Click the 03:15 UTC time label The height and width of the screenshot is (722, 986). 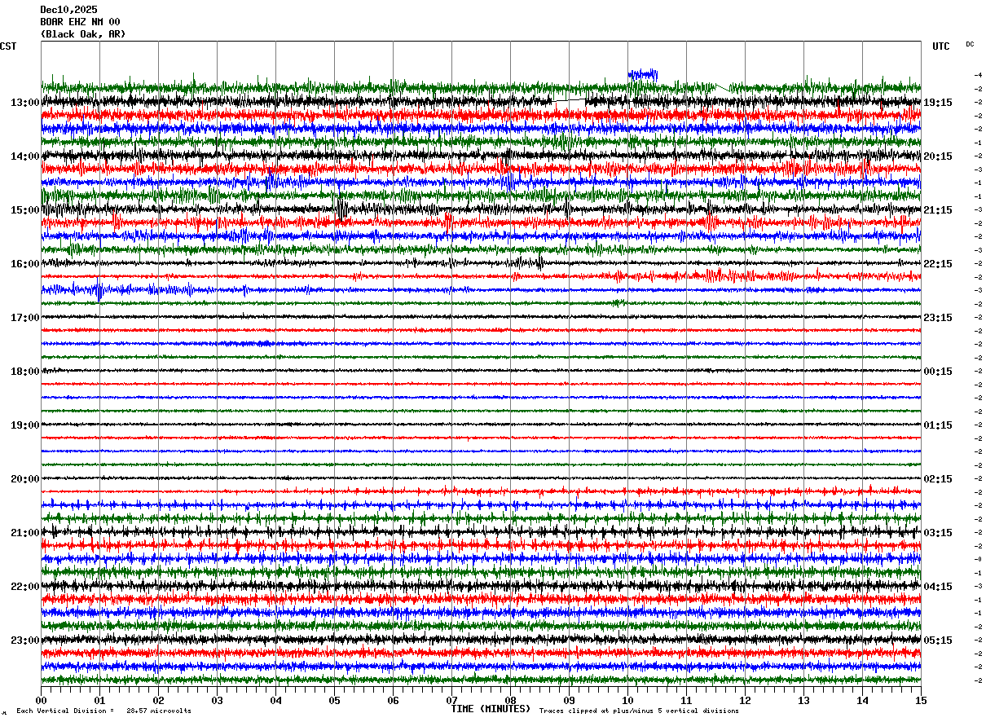[x=938, y=533]
